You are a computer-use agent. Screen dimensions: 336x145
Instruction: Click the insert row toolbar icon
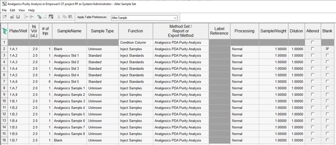click(26, 17)
